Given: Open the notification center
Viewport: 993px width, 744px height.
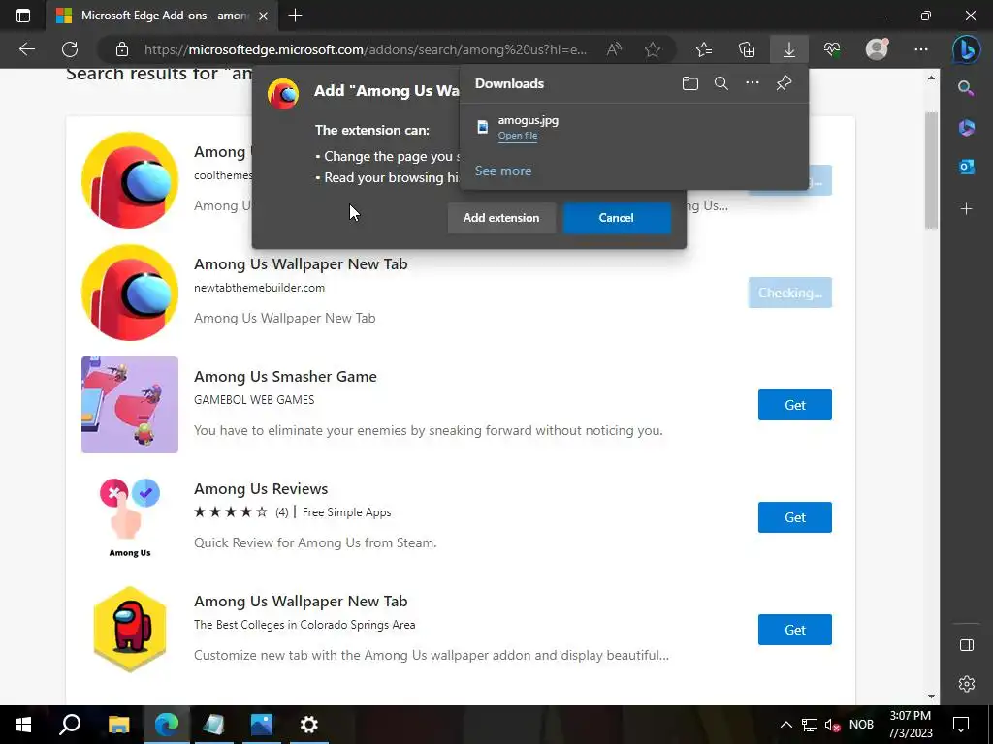Looking at the screenshot, I should pyautogui.click(x=961, y=725).
